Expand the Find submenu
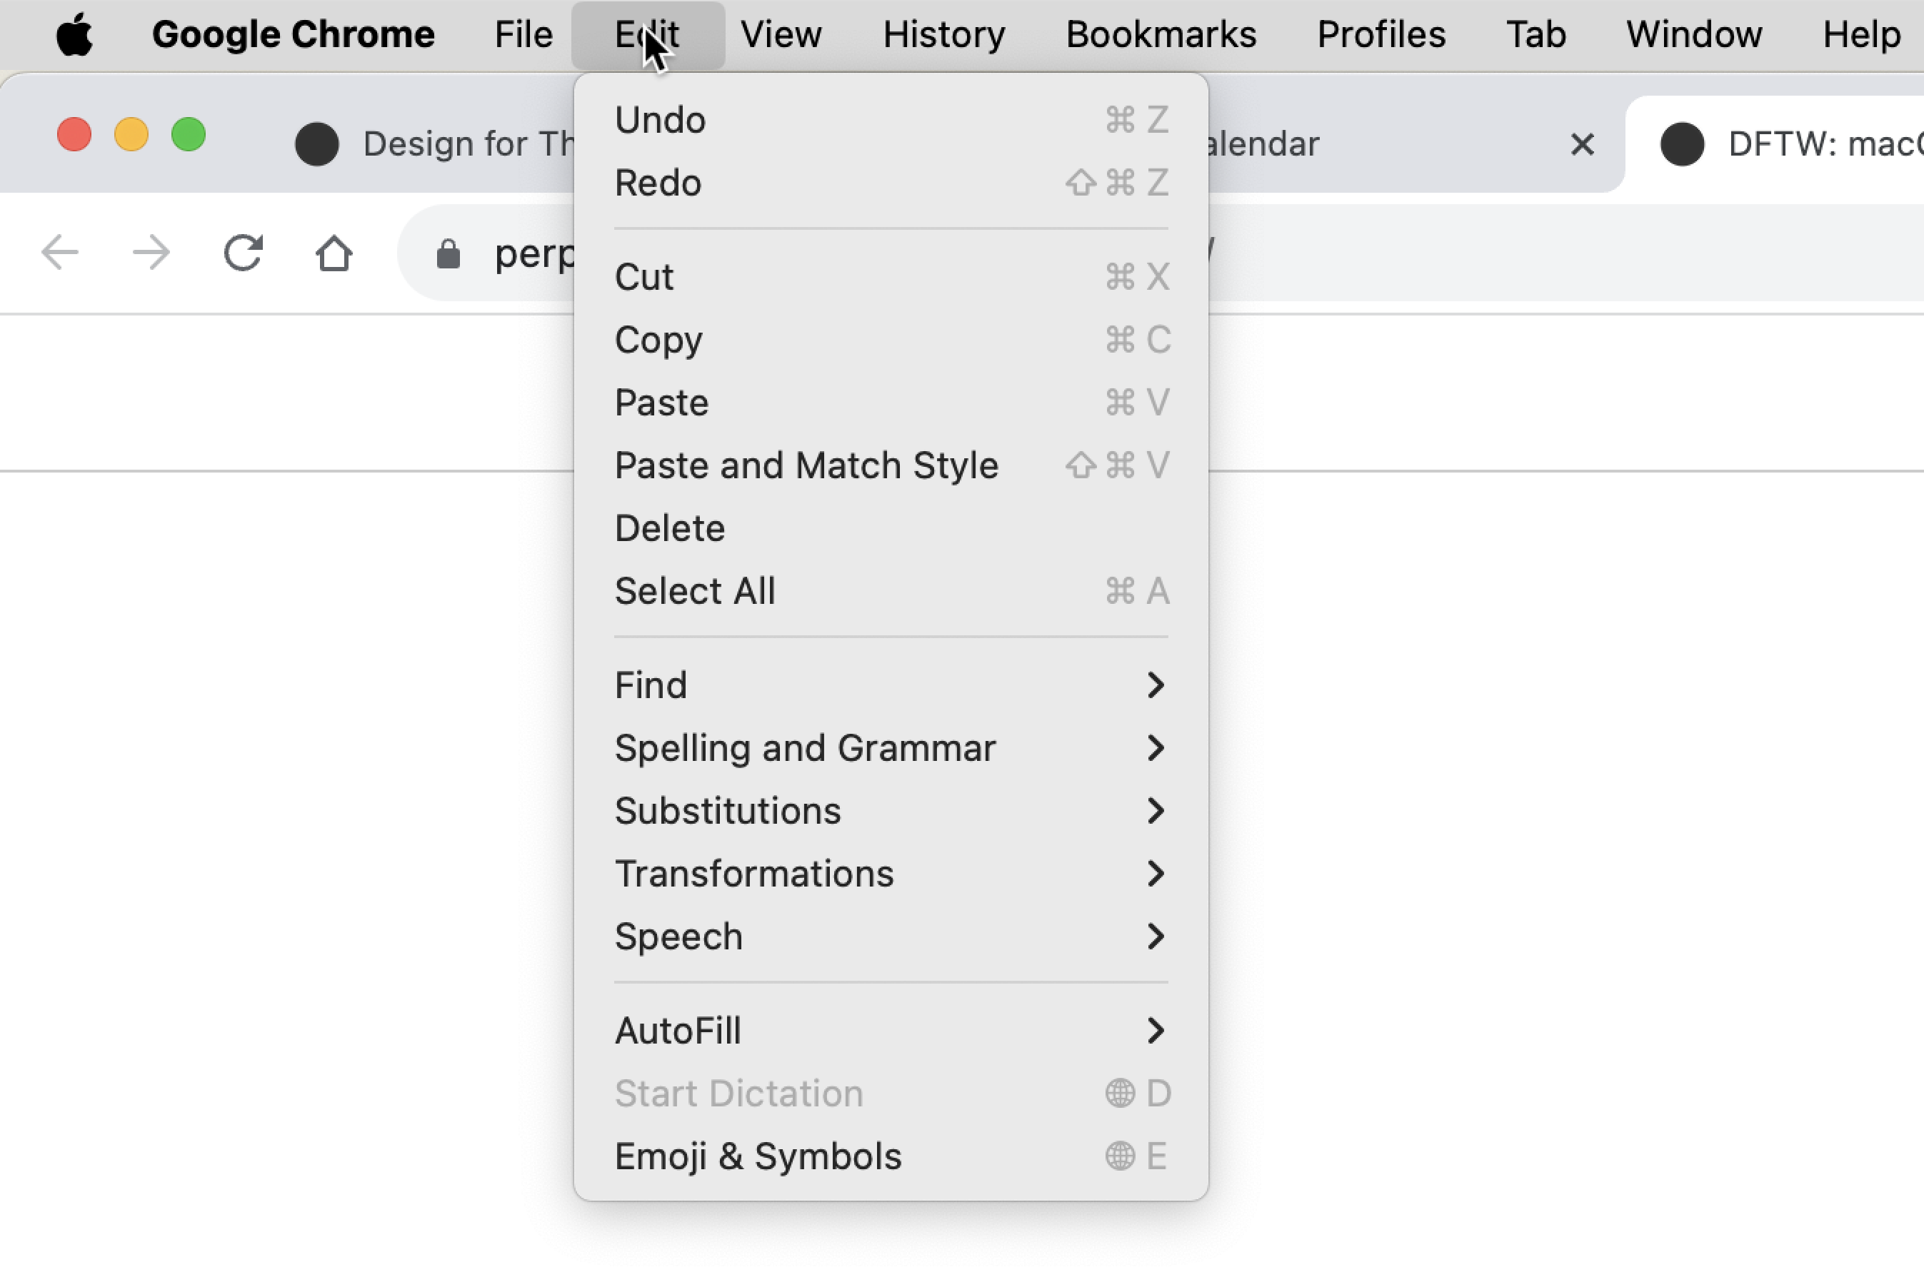Viewport: 1924px width, 1282px height. (x=890, y=685)
